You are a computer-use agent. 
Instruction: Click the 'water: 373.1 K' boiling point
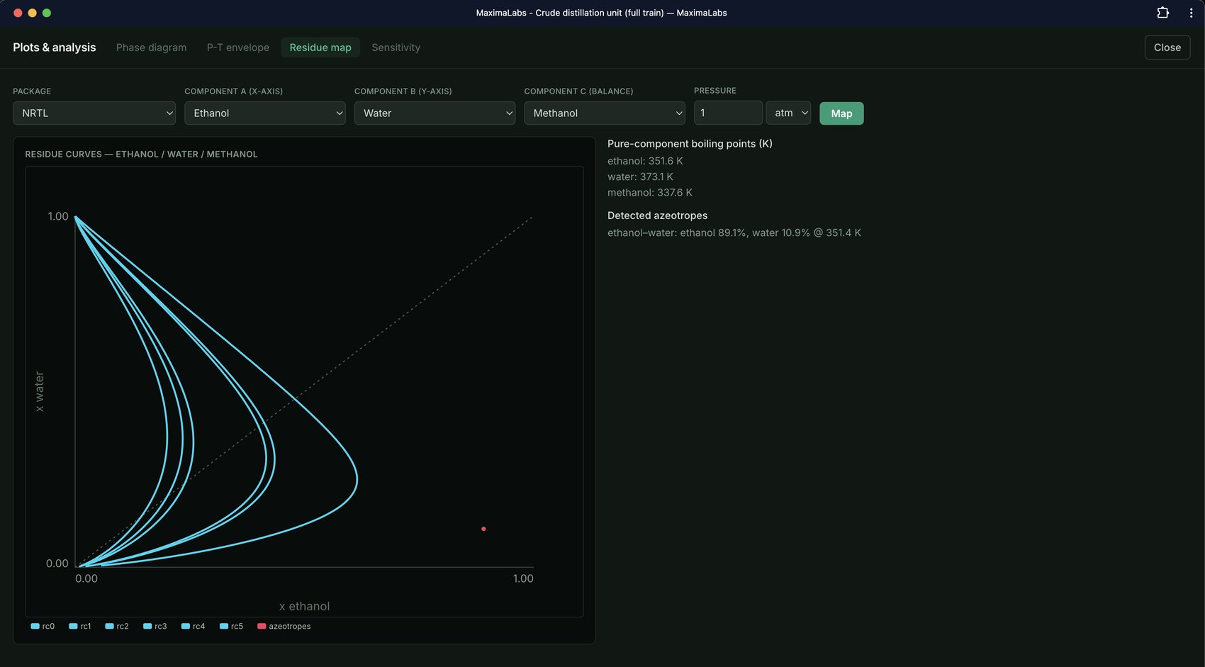[640, 177]
